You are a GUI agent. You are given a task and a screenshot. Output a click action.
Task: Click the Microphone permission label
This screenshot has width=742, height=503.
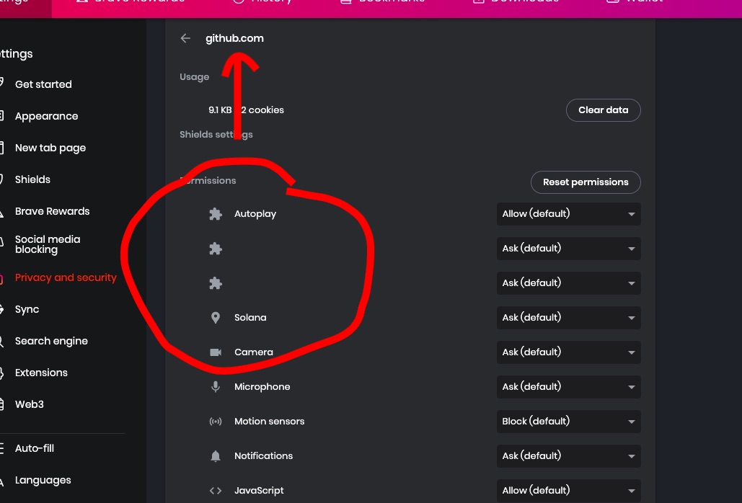(262, 387)
